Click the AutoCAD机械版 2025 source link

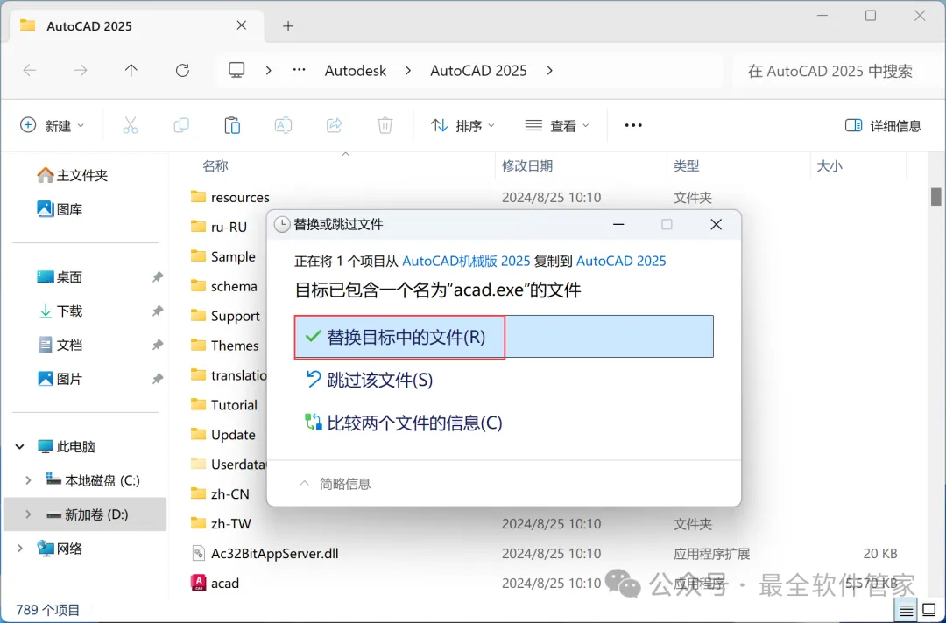tap(466, 261)
